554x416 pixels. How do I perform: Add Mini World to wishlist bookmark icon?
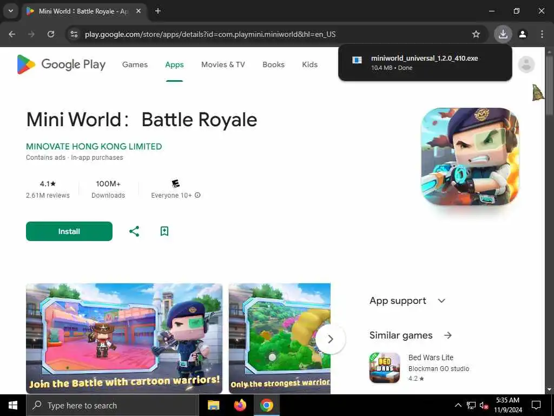(x=164, y=231)
